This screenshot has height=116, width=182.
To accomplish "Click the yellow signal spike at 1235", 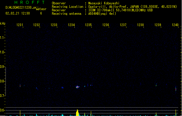I will click(x=91, y=114).
